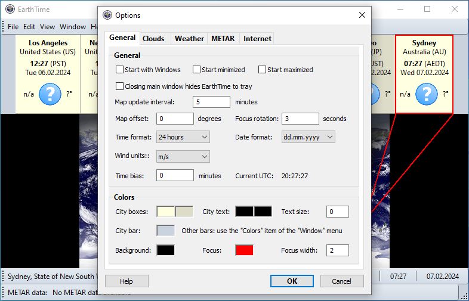Image resolution: width=469 pixels, height=301 pixels.
Task: Enable Start maximized checkbox
Action: pos(262,70)
